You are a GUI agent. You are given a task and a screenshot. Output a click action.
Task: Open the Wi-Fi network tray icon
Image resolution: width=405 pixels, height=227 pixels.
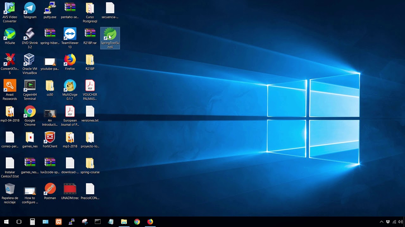pos(394,222)
